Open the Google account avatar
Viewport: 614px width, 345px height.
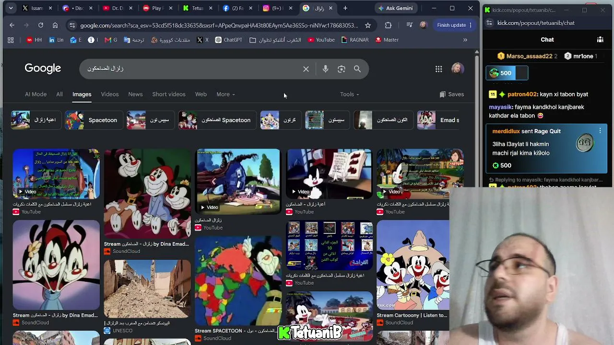pos(458,69)
